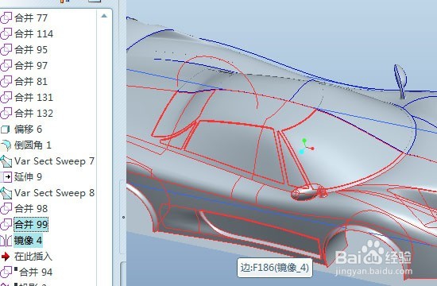Viewport: 437px width, 286px height.
Task: Click the merge icon beside 合并 98
Action: 6,209
